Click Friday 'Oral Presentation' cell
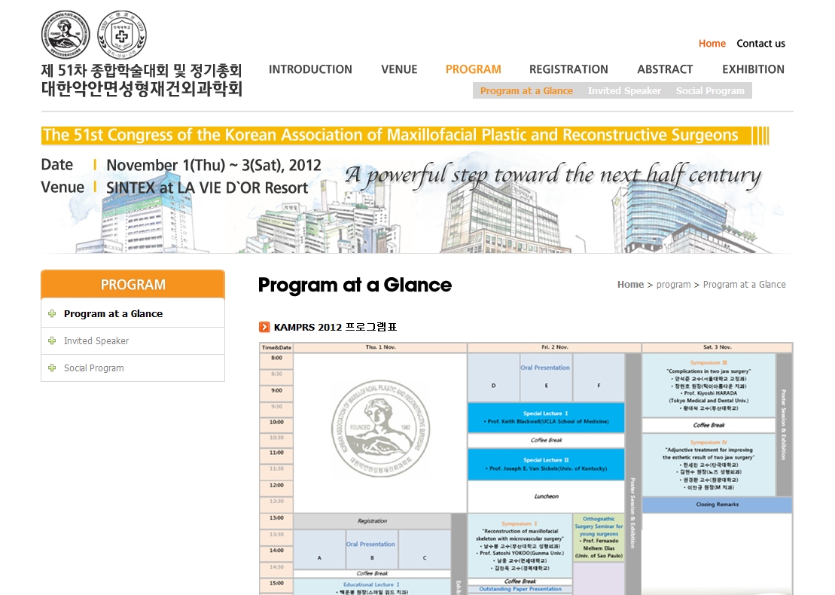This screenshot has width=835, height=595. pos(545,377)
